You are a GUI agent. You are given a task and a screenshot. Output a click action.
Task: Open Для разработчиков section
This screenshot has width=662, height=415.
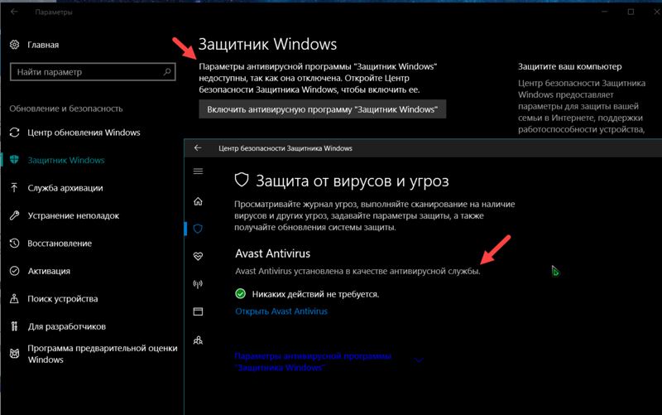tap(67, 326)
